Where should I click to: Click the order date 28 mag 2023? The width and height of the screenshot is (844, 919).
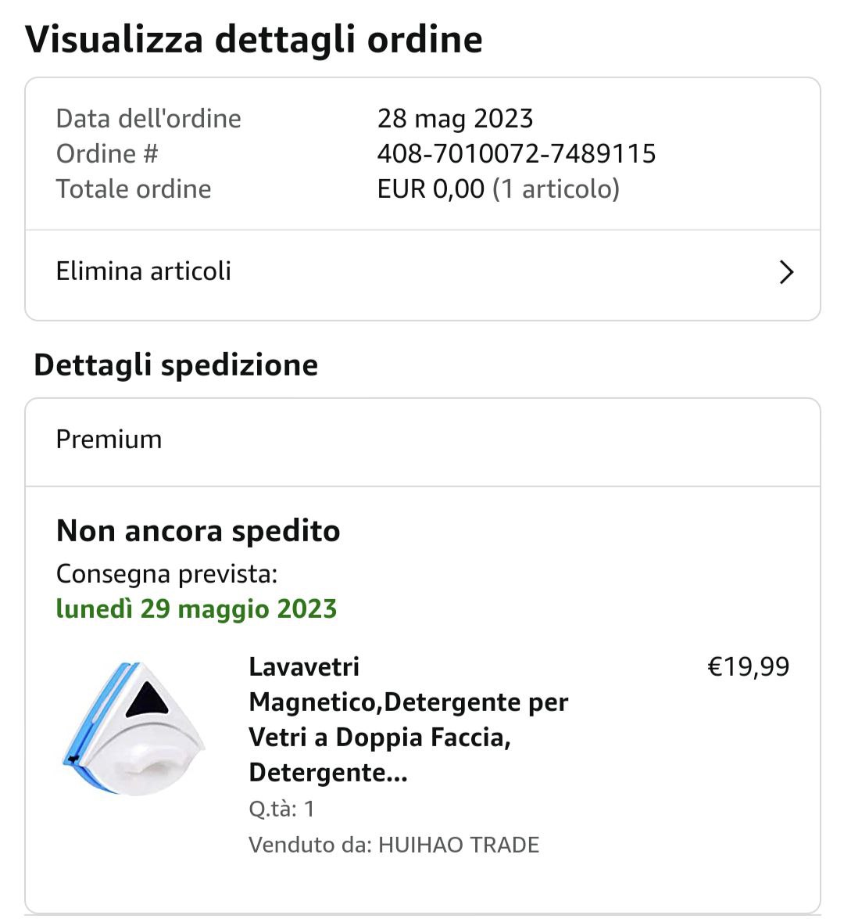point(455,118)
